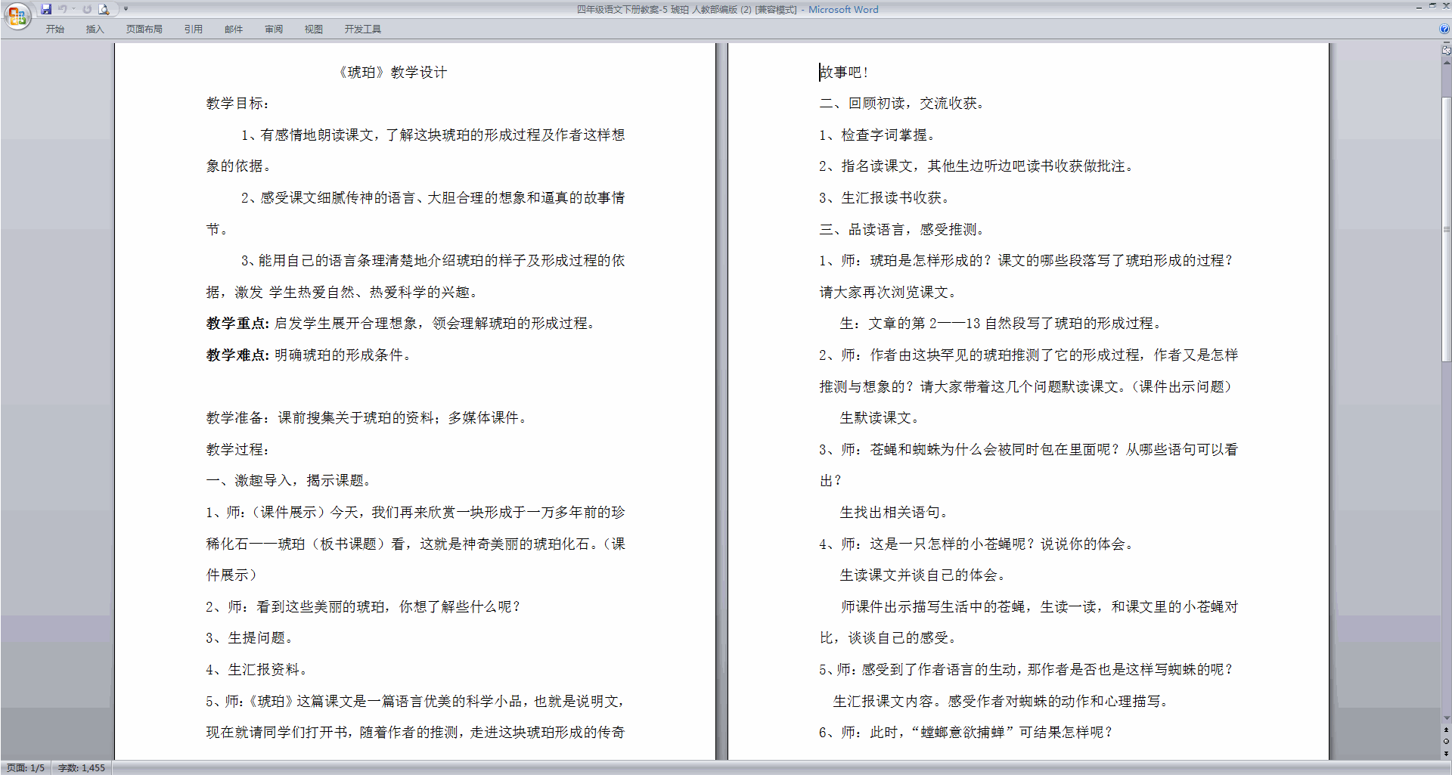Click the Next Page double-arrow button
Viewport: 1452px width, 775px height.
[x=1446, y=753]
